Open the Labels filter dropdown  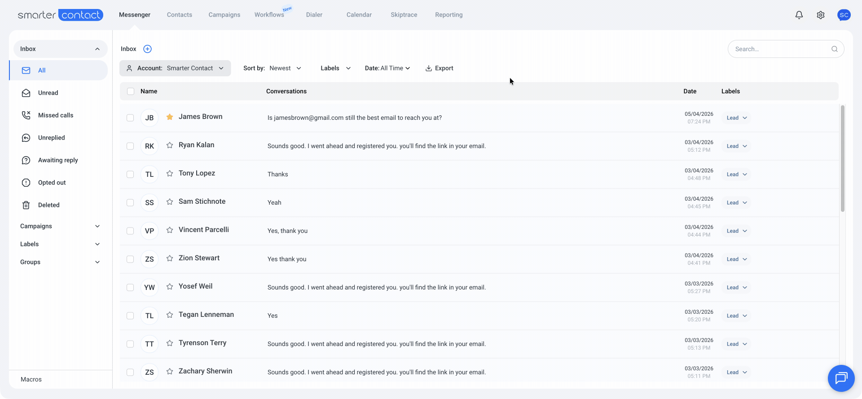[x=336, y=68]
